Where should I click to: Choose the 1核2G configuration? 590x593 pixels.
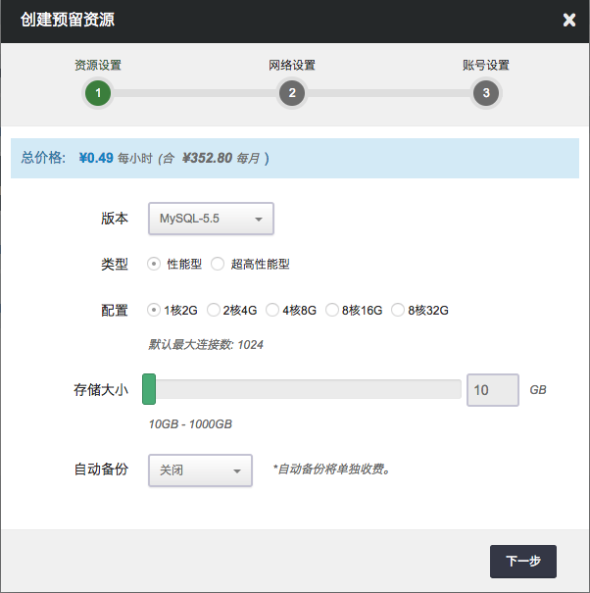(154, 311)
